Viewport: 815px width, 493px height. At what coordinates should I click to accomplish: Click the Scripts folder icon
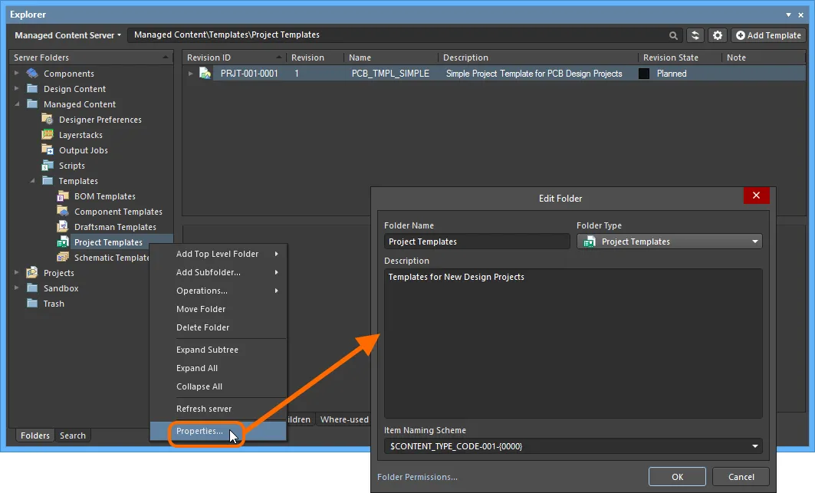(x=48, y=166)
